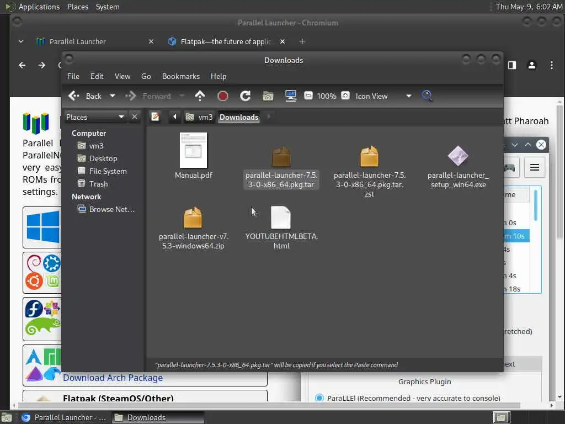
Task: Open the File menu
Action: coord(73,76)
